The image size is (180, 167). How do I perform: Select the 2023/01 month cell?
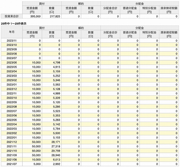pos(12,85)
